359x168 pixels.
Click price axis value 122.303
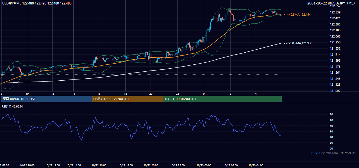335,25
